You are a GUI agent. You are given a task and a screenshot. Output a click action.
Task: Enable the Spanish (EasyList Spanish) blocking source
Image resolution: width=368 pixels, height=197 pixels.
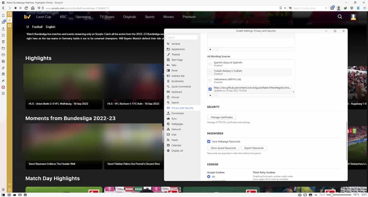[210, 64]
